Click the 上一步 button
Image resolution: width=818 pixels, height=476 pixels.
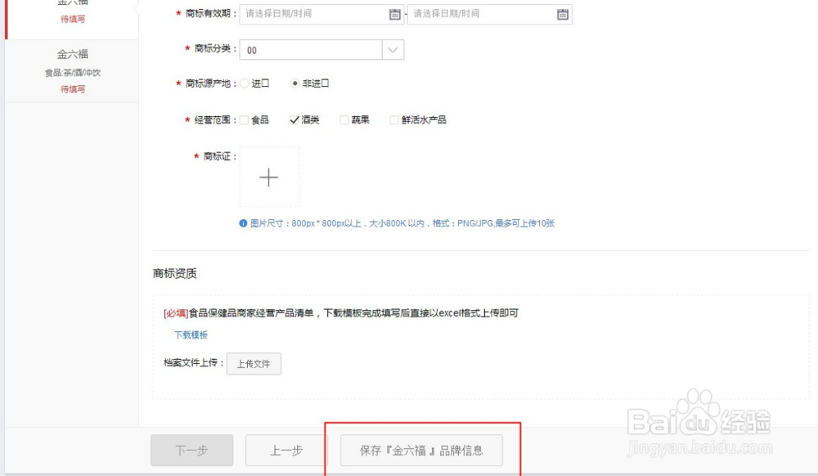click(285, 450)
